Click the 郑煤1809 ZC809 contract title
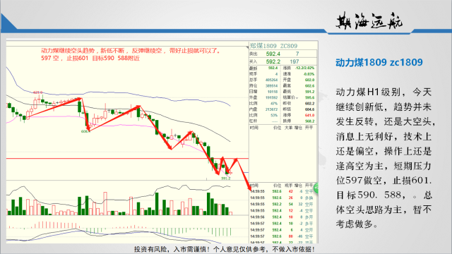Viewport: 452px width, 254px height. click(x=273, y=46)
